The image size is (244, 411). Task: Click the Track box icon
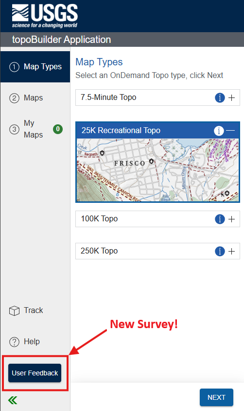point(14,311)
